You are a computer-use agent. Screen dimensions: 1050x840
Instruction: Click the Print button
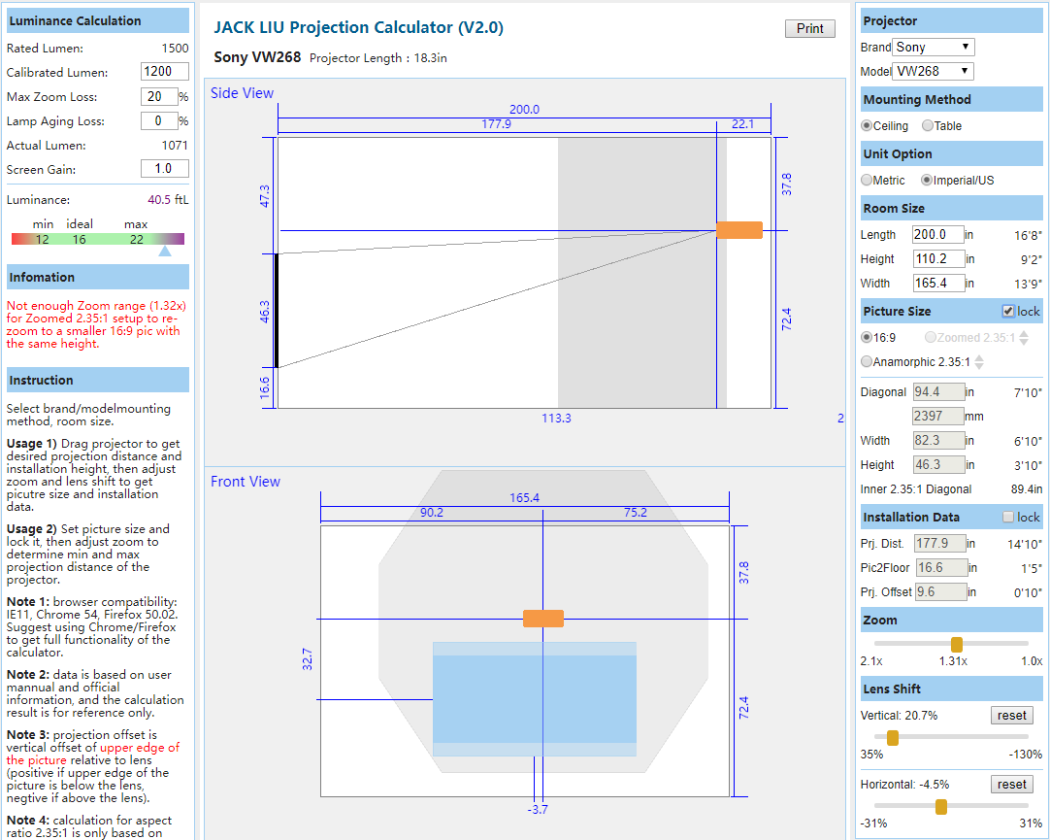[809, 28]
